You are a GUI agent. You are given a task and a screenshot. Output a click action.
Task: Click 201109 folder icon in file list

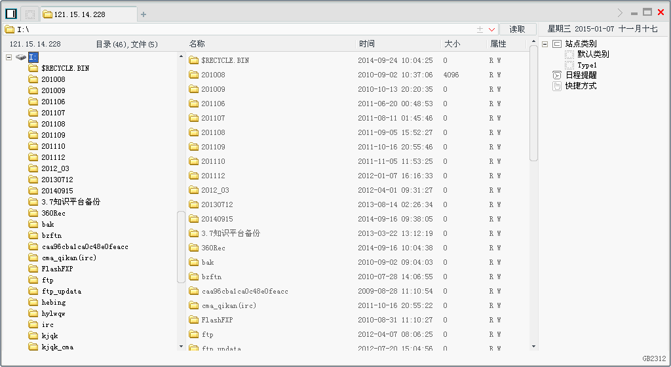194,147
